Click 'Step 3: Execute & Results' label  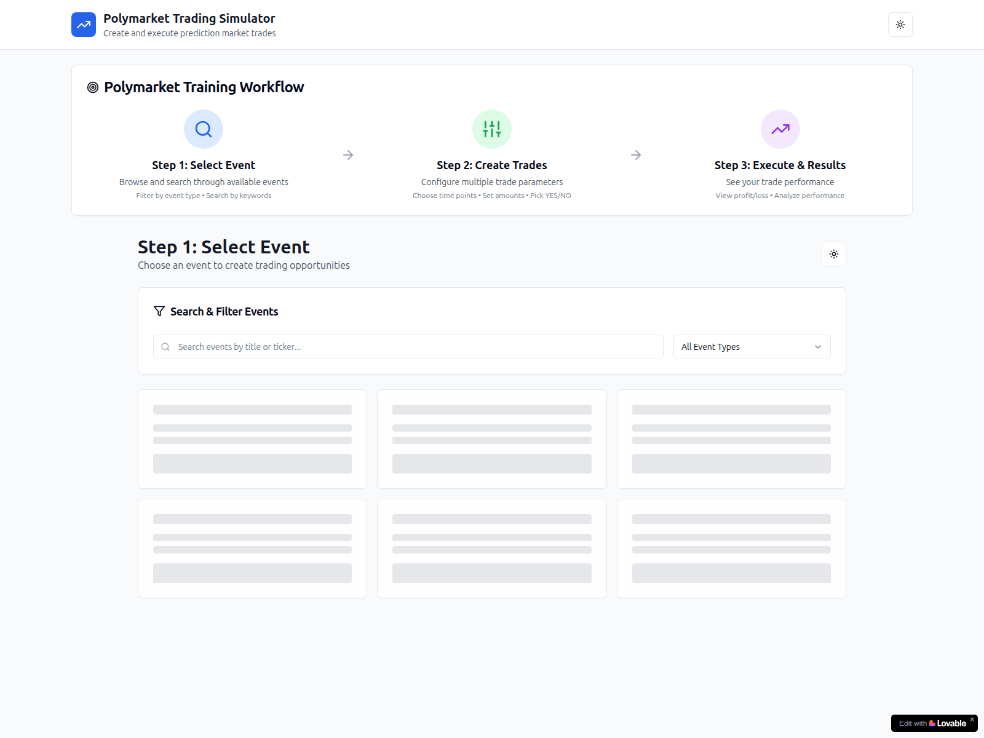click(780, 165)
